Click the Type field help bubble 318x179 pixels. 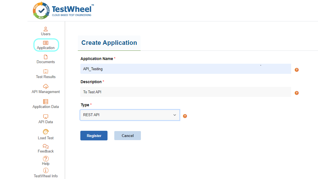tap(185, 116)
